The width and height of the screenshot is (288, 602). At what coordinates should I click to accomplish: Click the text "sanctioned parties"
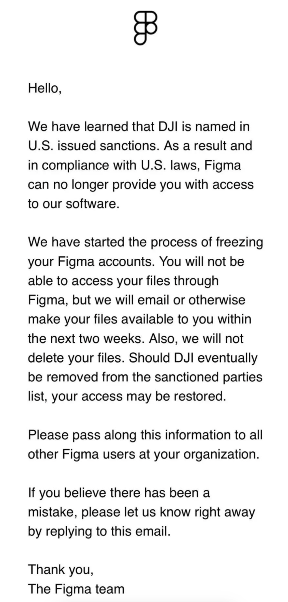tap(209, 377)
